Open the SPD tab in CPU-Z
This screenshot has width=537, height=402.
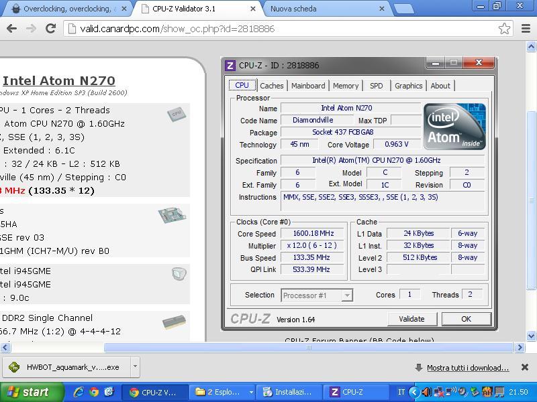pos(377,86)
